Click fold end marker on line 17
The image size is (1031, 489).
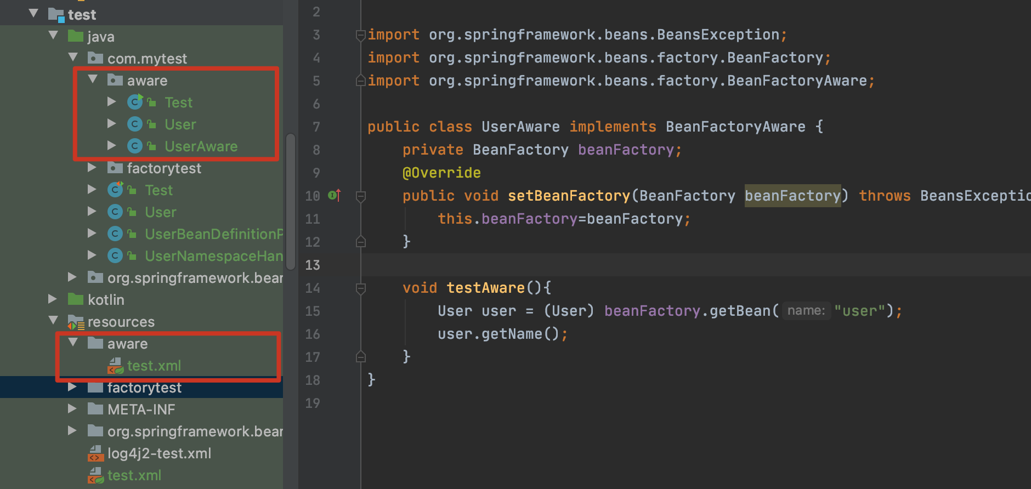361,356
